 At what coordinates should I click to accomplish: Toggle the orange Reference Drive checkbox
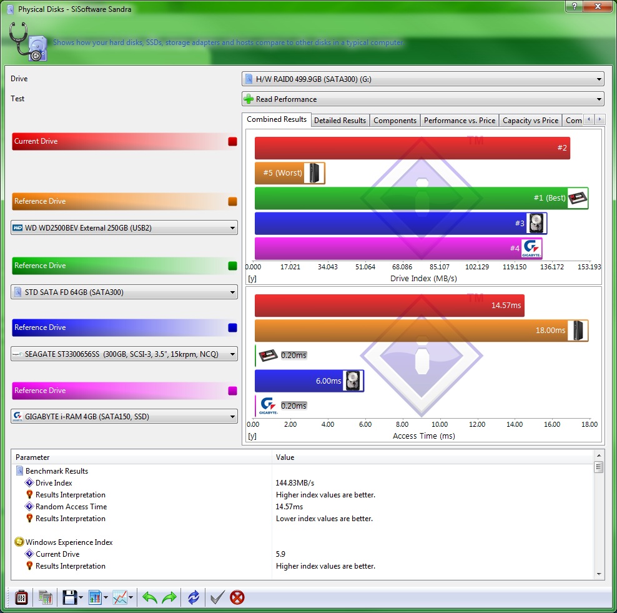click(x=232, y=201)
